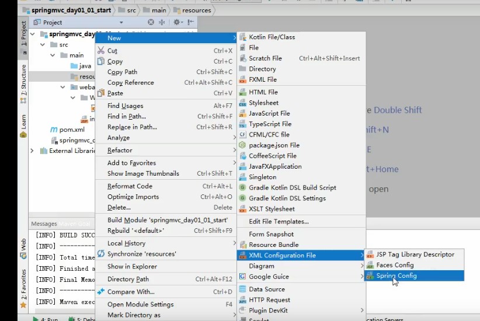Screen dimensions: 480x321
Task: Click the Resource Bundle icon
Action: [243, 245]
